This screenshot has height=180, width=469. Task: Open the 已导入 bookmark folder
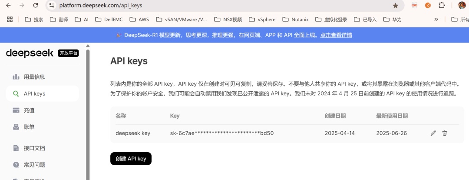365,20
